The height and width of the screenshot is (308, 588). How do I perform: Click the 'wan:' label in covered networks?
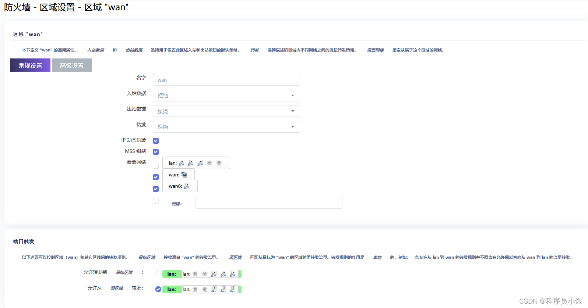point(174,175)
